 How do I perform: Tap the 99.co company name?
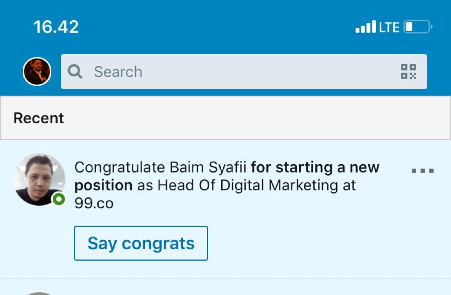click(94, 203)
